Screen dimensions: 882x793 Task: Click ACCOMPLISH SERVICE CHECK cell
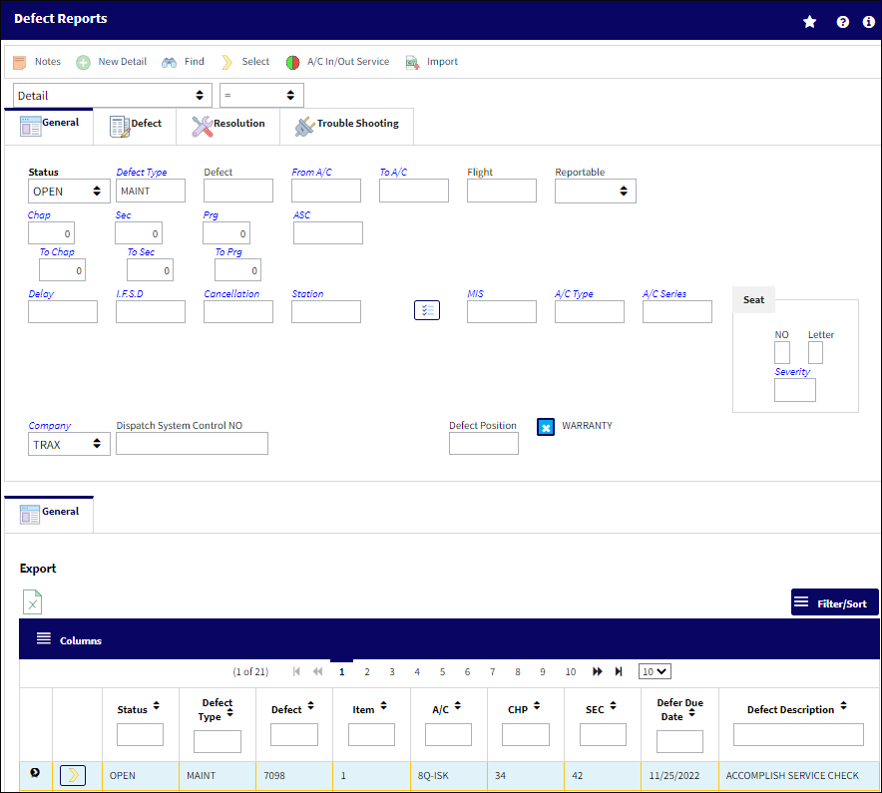[x=799, y=776]
